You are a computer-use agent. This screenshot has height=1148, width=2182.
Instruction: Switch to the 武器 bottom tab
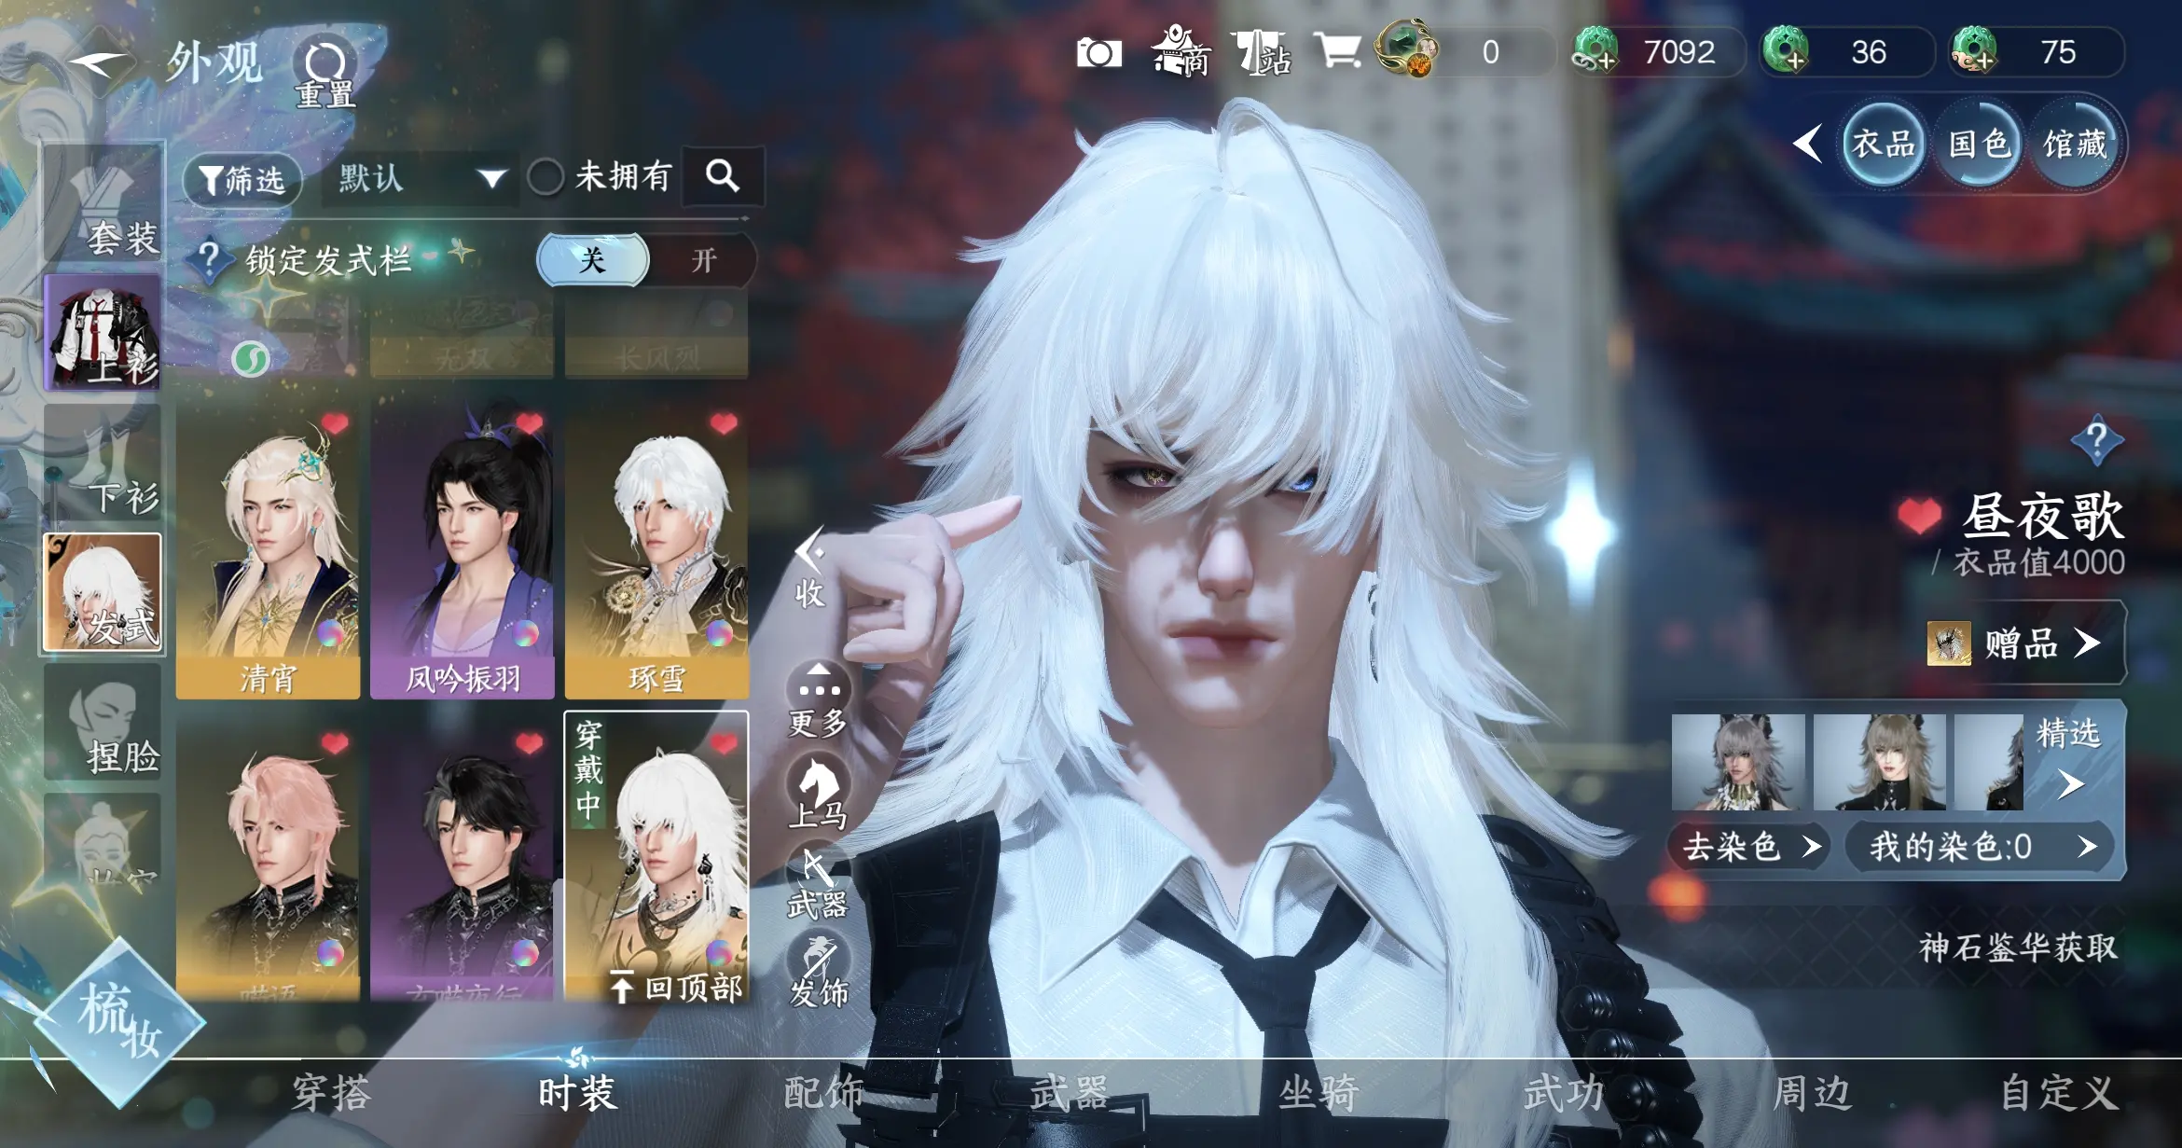coord(1070,1093)
